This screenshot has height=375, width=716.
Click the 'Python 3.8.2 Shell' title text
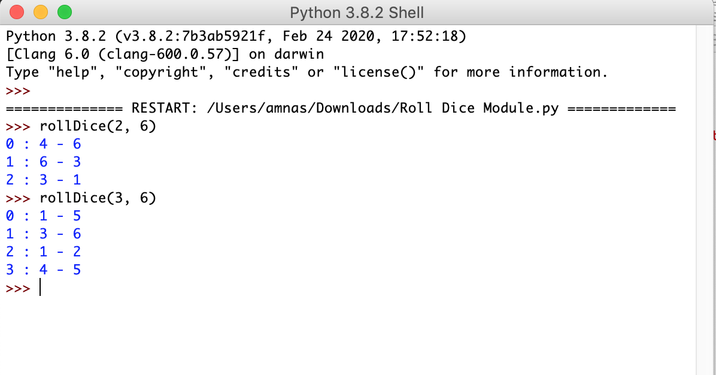pyautogui.click(x=357, y=12)
